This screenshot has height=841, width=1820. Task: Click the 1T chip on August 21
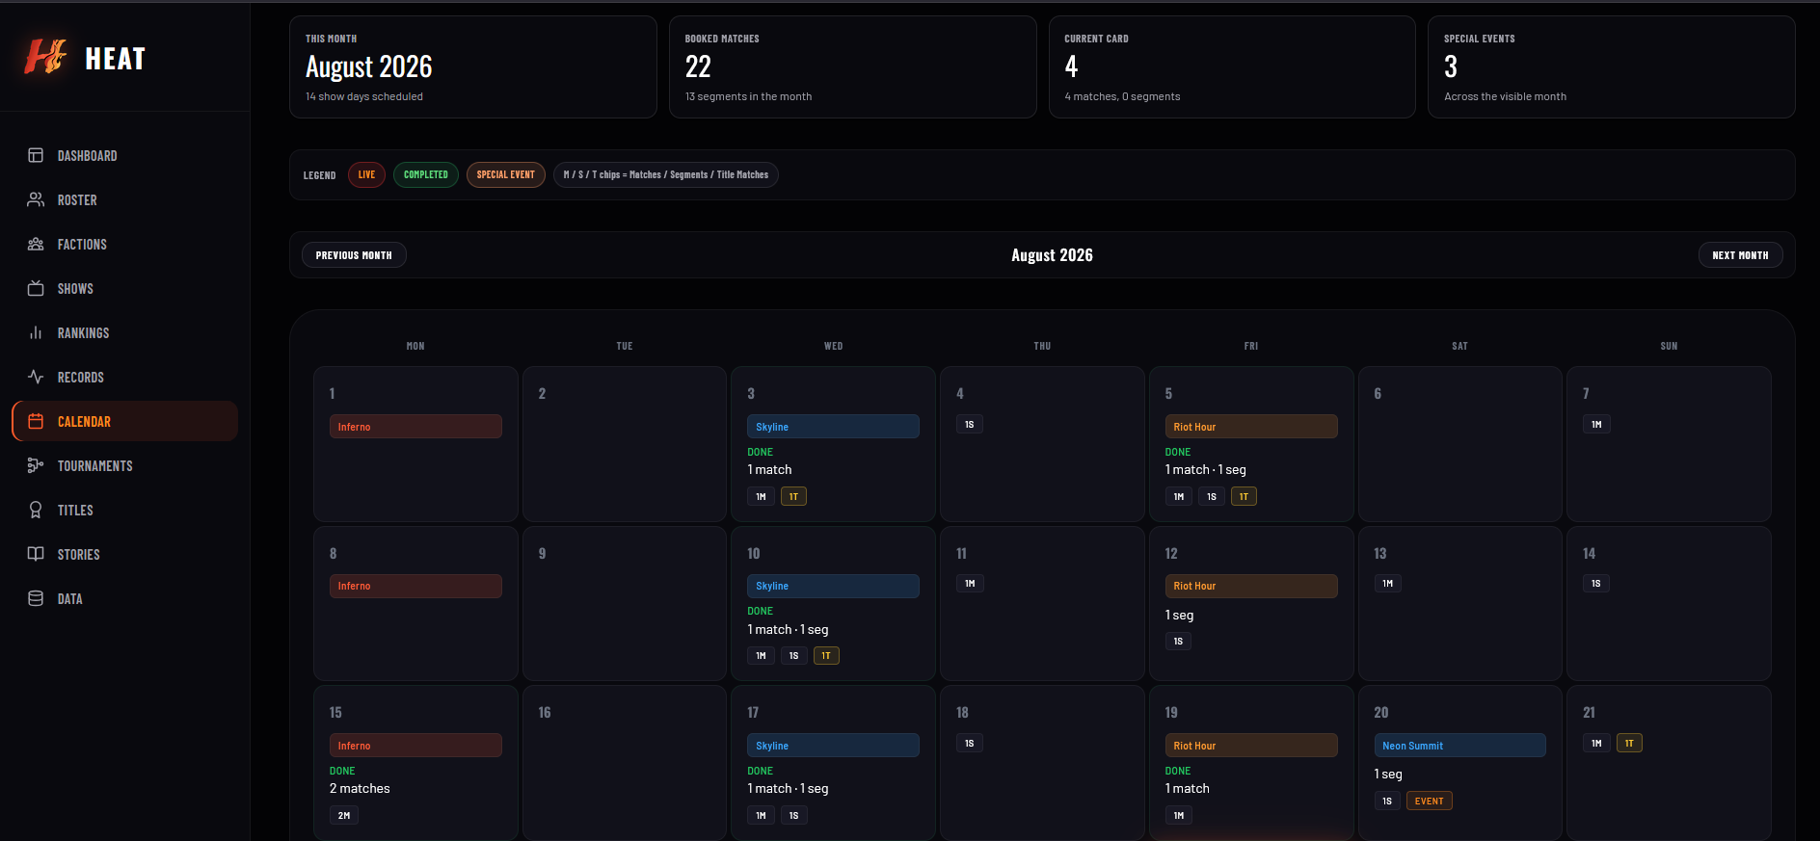click(x=1629, y=743)
